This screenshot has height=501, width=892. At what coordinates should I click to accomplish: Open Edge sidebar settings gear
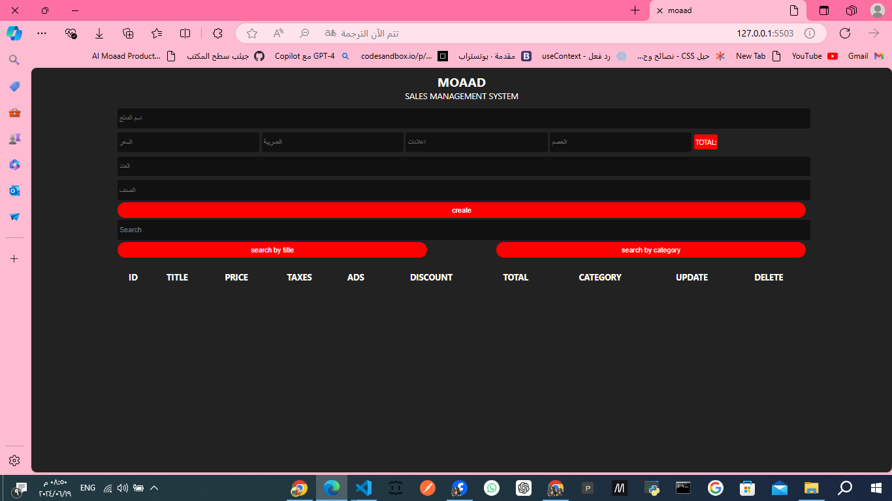coord(14,461)
